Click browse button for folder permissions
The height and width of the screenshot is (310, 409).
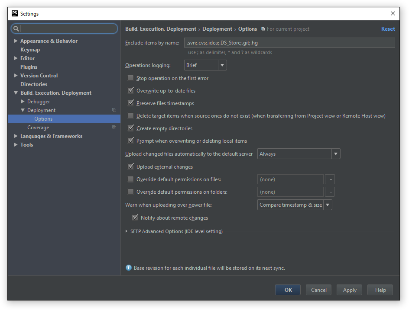[x=330, y=192]
